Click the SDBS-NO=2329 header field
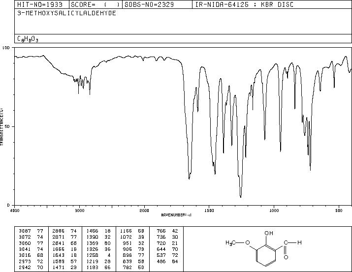Viewport: 352px width, 272px height. (157, 4)
